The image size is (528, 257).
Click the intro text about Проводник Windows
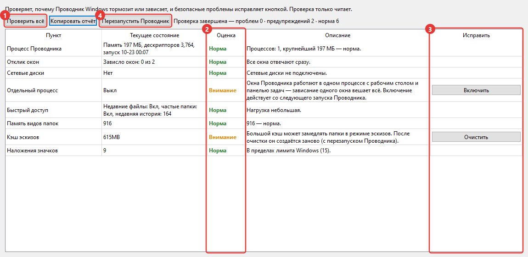(179, 9)
